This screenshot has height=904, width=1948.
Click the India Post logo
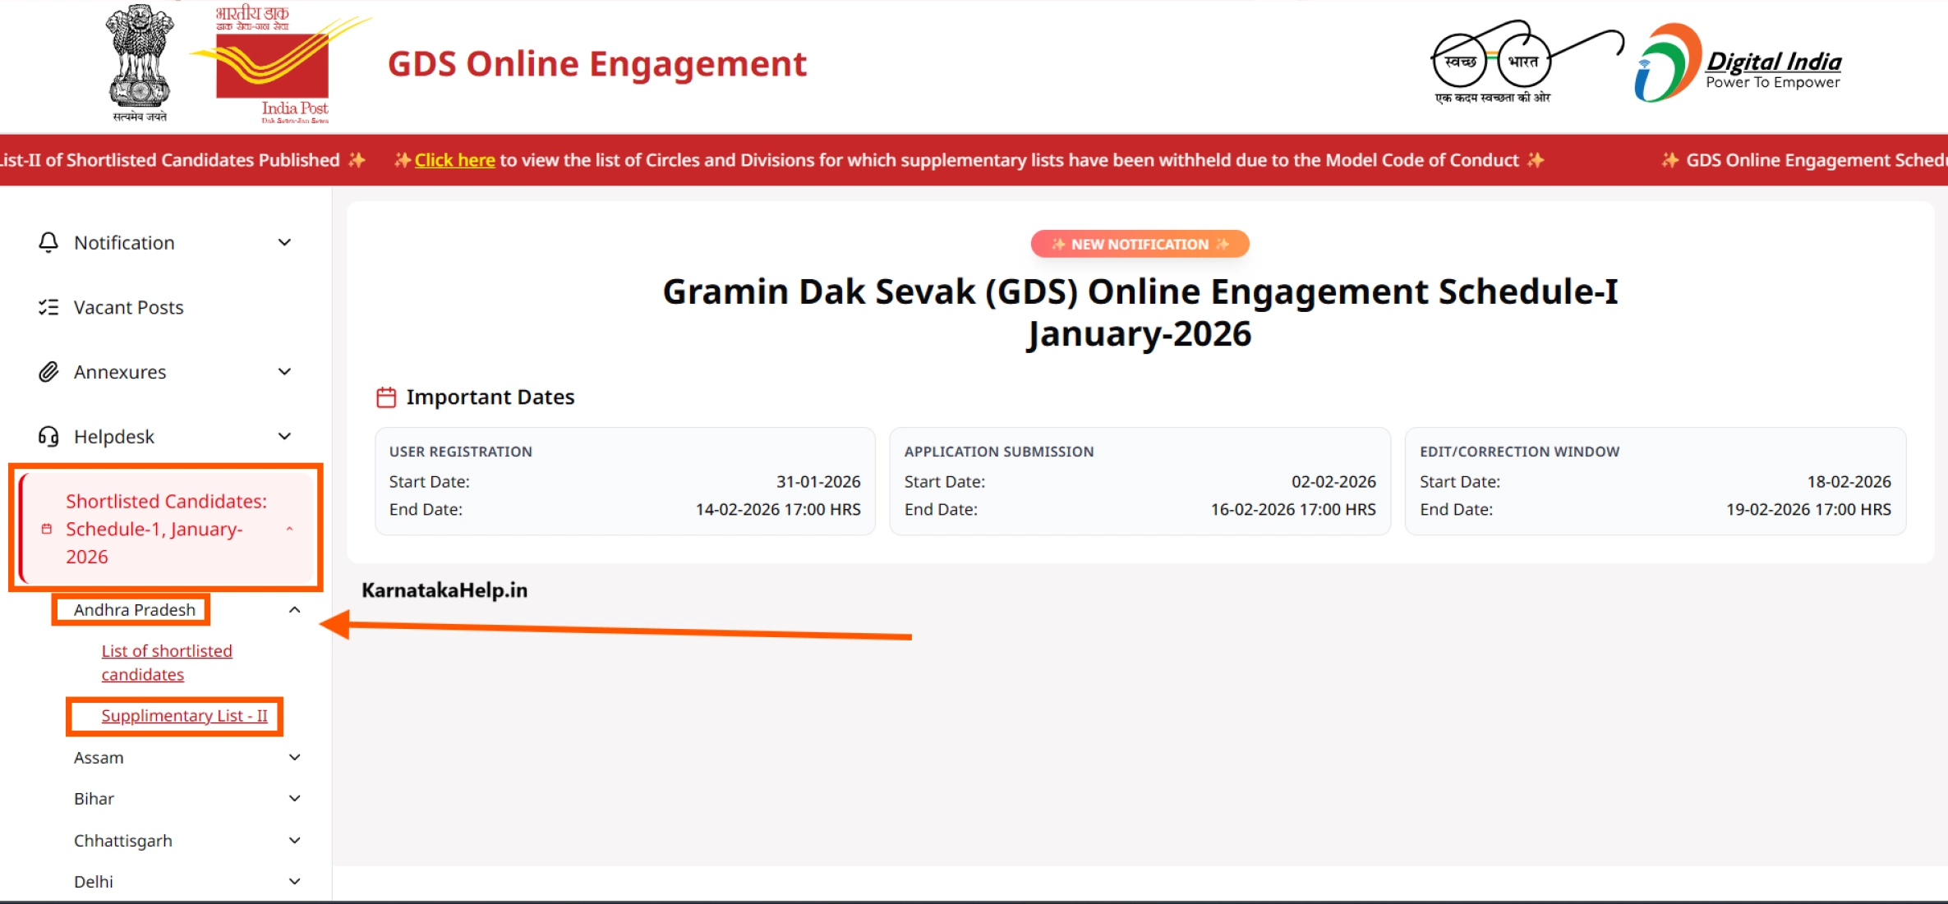pyautogui.click(x=273, y=66)
